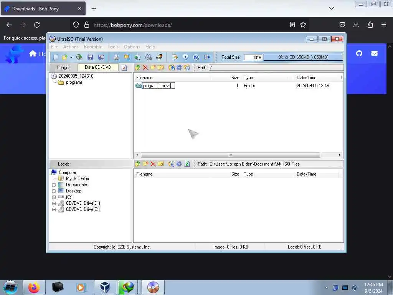
Task: Select the 20240905_124618 image root node
Action: click(x=76, y=76)
